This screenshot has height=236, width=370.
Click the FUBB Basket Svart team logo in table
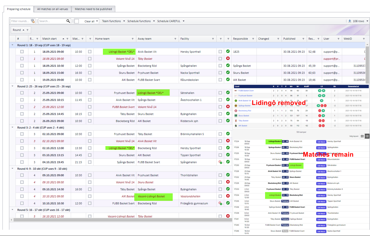click(236, 91)
